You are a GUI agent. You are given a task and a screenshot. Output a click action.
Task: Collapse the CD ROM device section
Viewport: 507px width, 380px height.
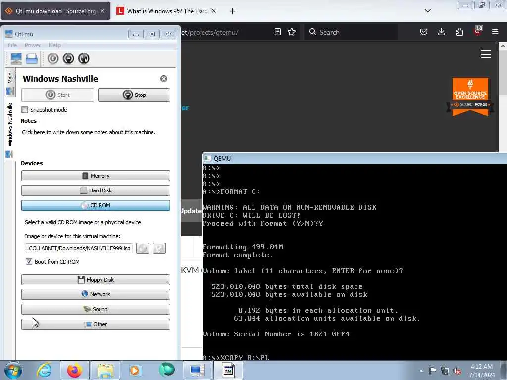click(96, 205)
